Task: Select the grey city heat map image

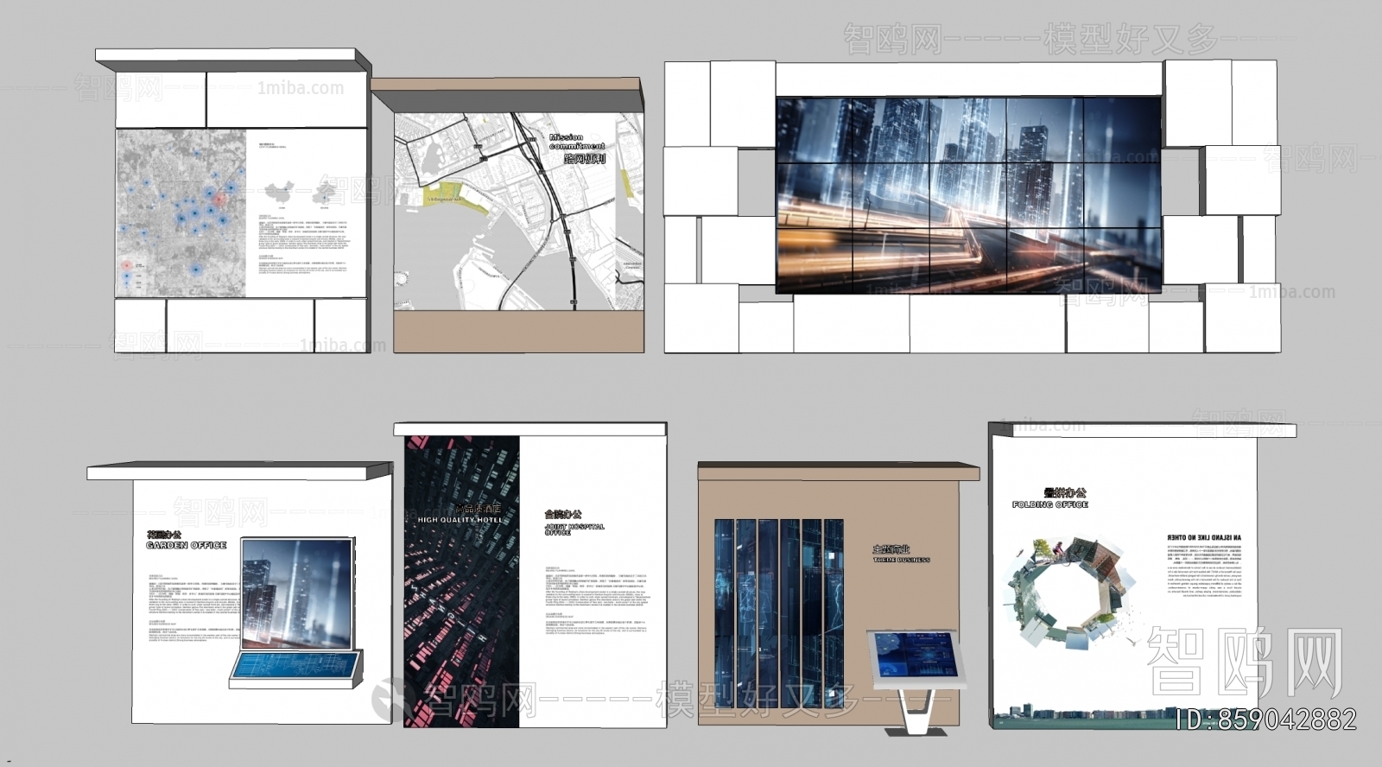Action: [x=181, y=213]
